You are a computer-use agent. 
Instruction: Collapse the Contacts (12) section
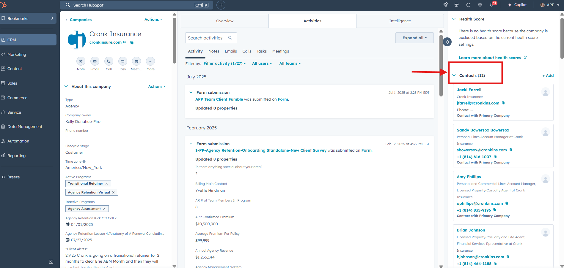[x=454, y=75]
